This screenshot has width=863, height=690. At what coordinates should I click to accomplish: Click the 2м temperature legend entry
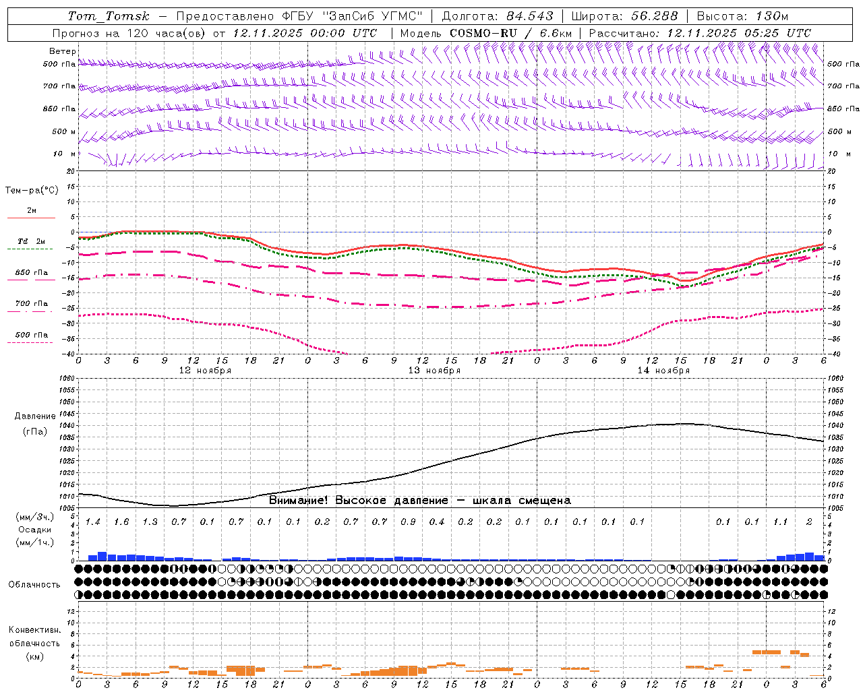(32, 210)
